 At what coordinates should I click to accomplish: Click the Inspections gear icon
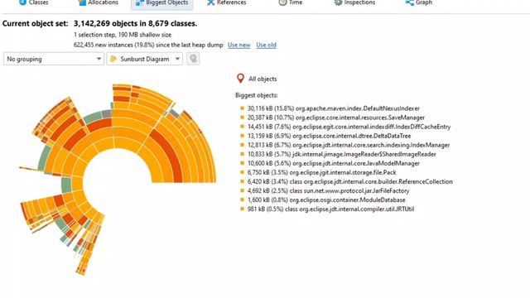coord(338,2)
